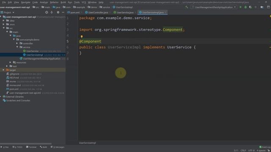Collapse the service package
The width and height of the screenshot is (271, 152).
pos(17,47)
